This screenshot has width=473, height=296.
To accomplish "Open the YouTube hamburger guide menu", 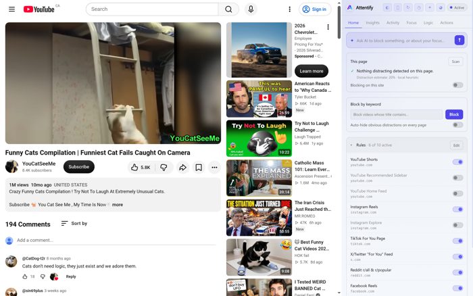I will point(11,9).
